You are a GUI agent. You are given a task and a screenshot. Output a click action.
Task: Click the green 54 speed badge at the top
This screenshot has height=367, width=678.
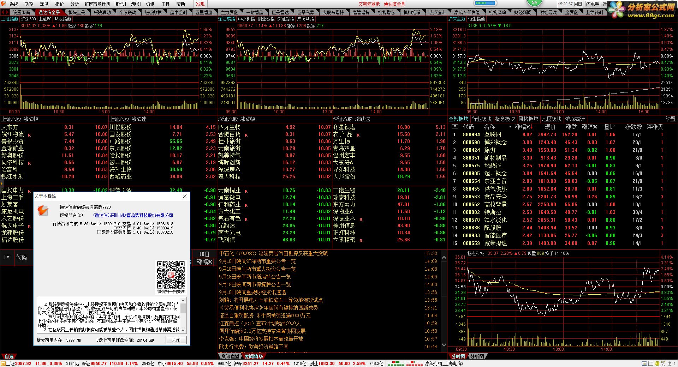(x=534, y=2)
